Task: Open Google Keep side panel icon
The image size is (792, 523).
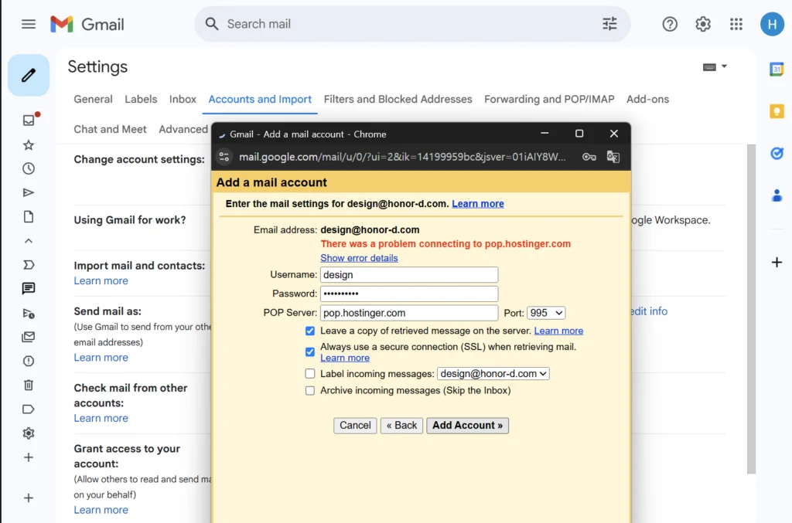Action: tap(777, 111)
